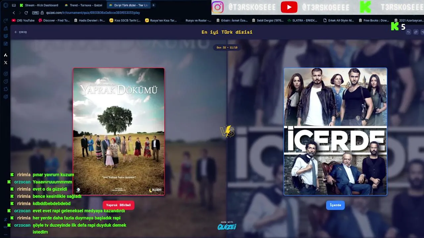Open a new tab with the plus button
The width and height of the screenshot is (424, 238).
coord(153,5)
